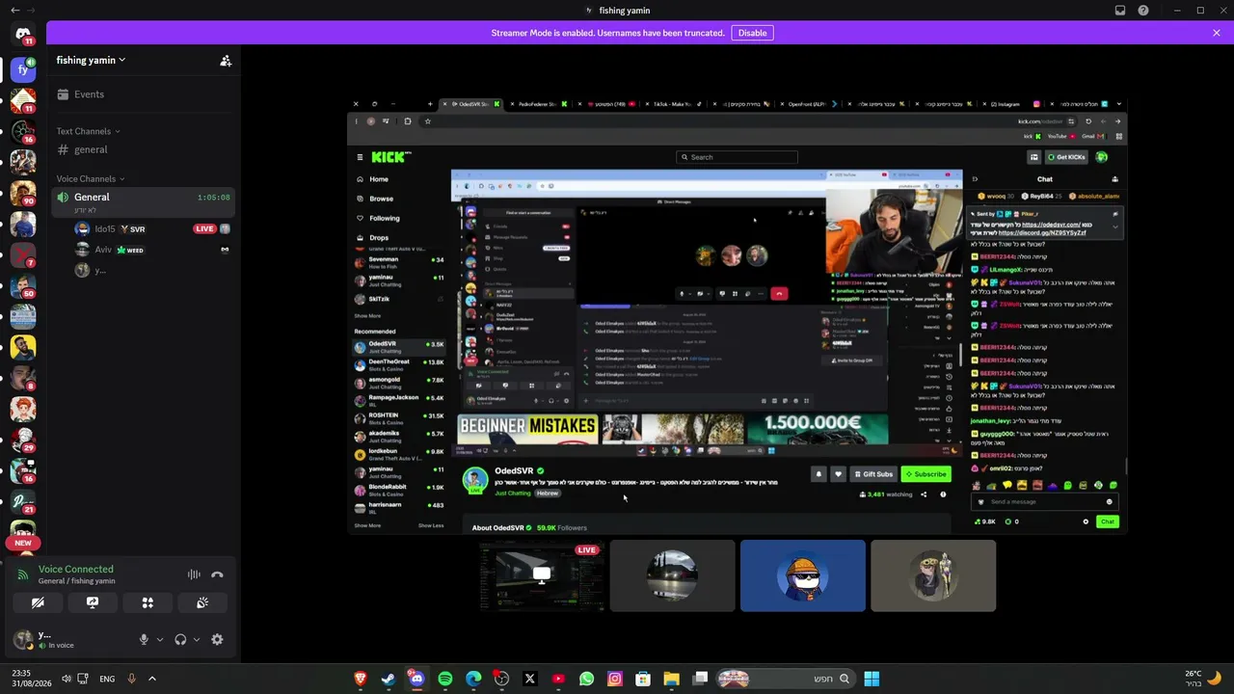The image size is (1234, 694).
Task: Disable Streamer Mode
Action: click(x=752, y=33)
